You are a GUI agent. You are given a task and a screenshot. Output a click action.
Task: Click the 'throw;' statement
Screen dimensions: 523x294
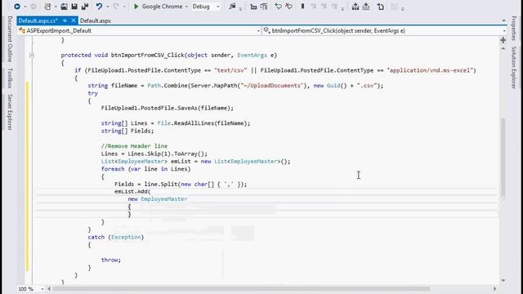coord(111,260)
